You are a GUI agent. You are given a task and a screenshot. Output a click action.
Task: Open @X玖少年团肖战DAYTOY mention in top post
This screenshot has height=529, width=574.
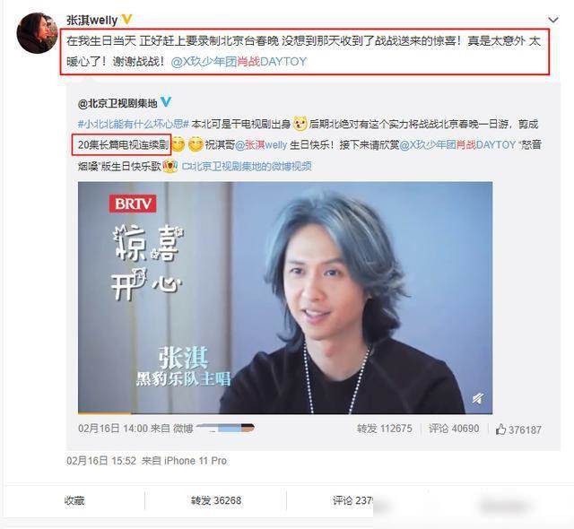pyautogui.click(x=239, y=62)
